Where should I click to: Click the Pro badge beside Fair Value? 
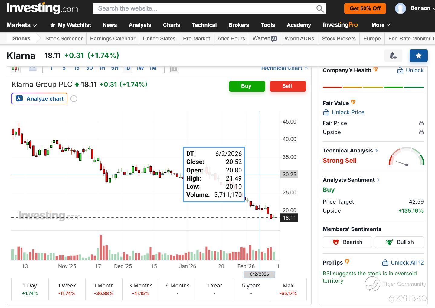[x=353, y=102]
